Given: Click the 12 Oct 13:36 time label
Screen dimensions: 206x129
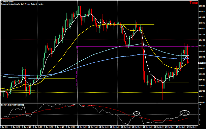Looking at the screenshot, I should (104, 127).
